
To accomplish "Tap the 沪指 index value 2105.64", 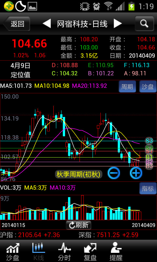I will pyautogui.click(x=30, y=235).
